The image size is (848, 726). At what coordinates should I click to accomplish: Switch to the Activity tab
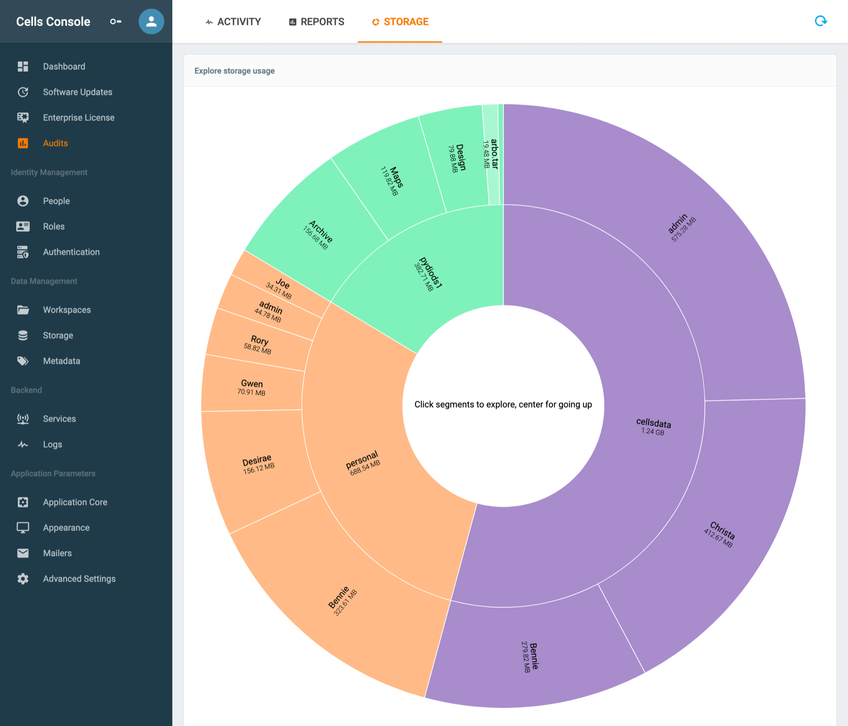coord(233,22)
